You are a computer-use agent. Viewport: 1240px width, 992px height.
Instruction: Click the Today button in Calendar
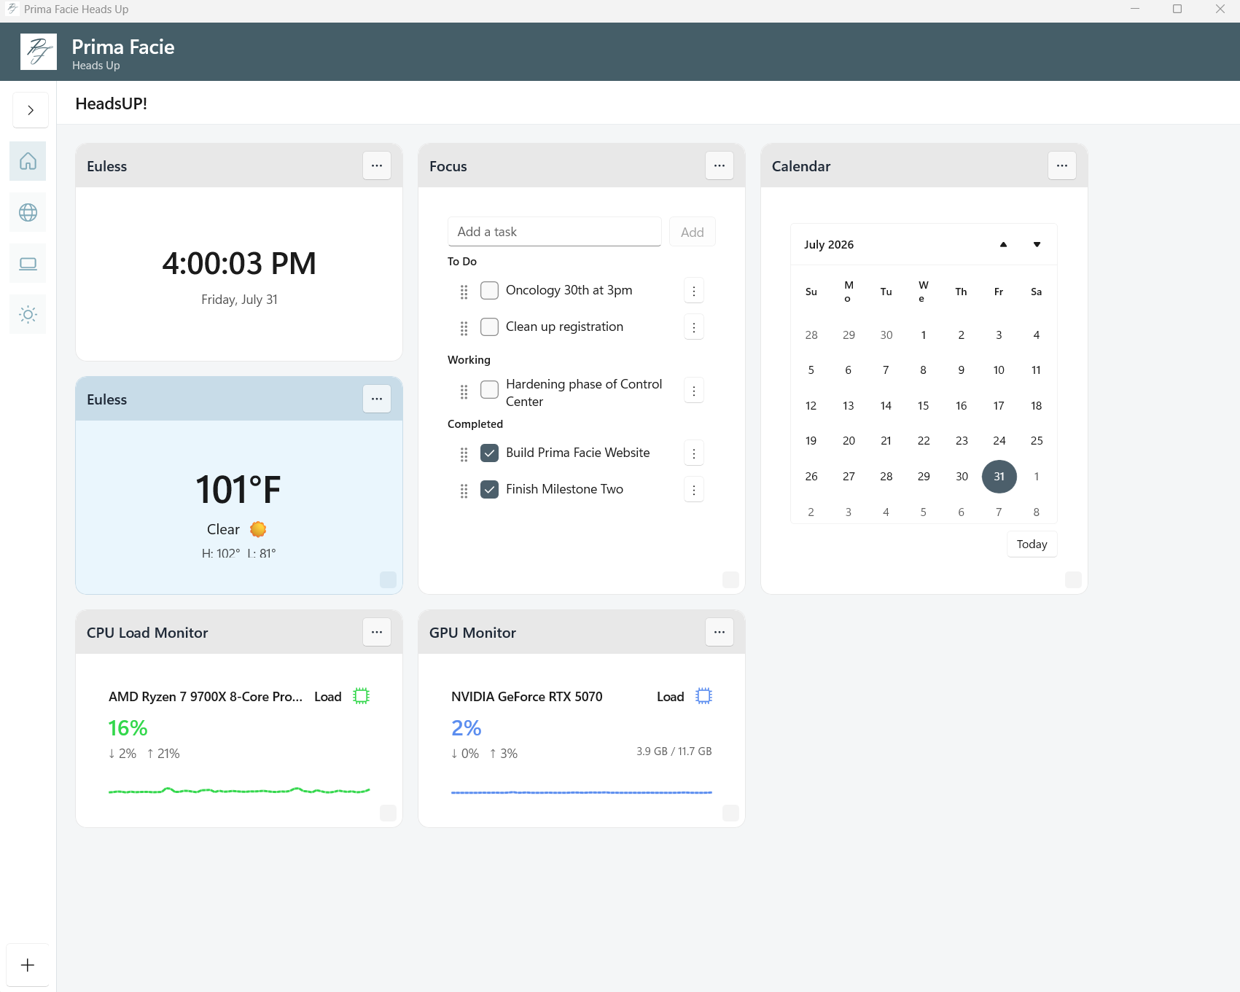coord(1032,544)
